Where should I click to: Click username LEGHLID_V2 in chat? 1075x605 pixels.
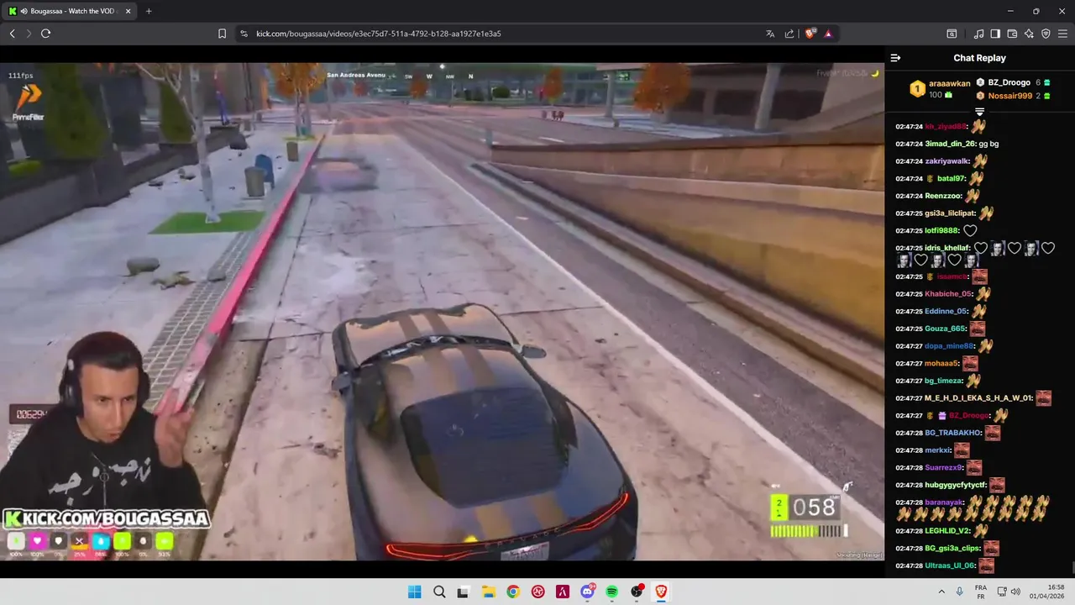(x=947, y=531)
